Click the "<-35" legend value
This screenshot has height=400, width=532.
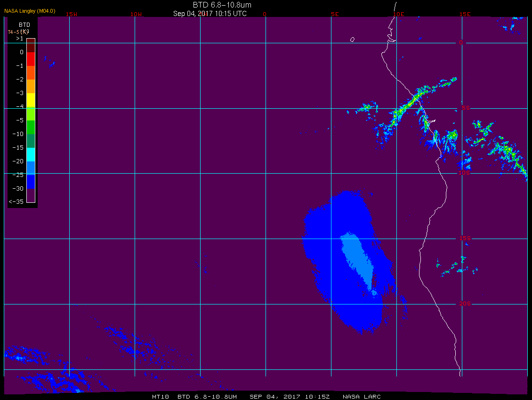pos(16,202)
